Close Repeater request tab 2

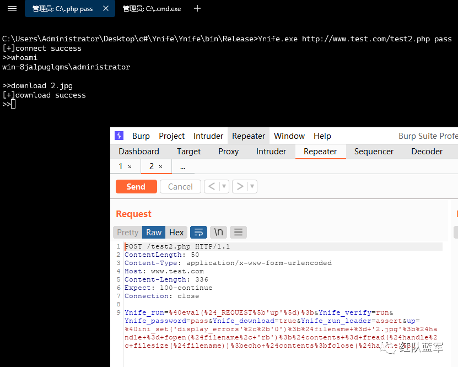(160, 167)
